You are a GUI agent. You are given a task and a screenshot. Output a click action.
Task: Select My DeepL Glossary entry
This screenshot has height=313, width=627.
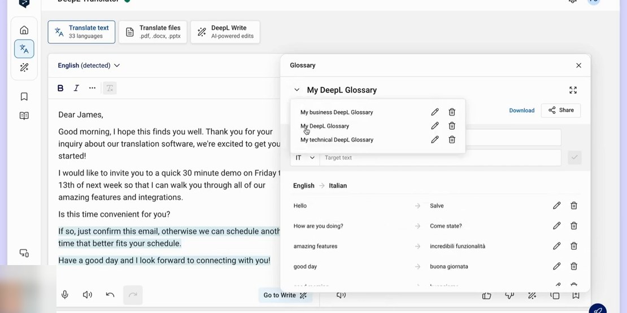(x=325, y=126)
